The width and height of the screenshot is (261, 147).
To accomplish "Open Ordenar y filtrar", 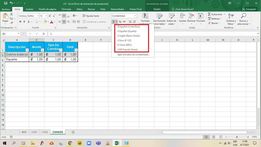I will point(231,19).
